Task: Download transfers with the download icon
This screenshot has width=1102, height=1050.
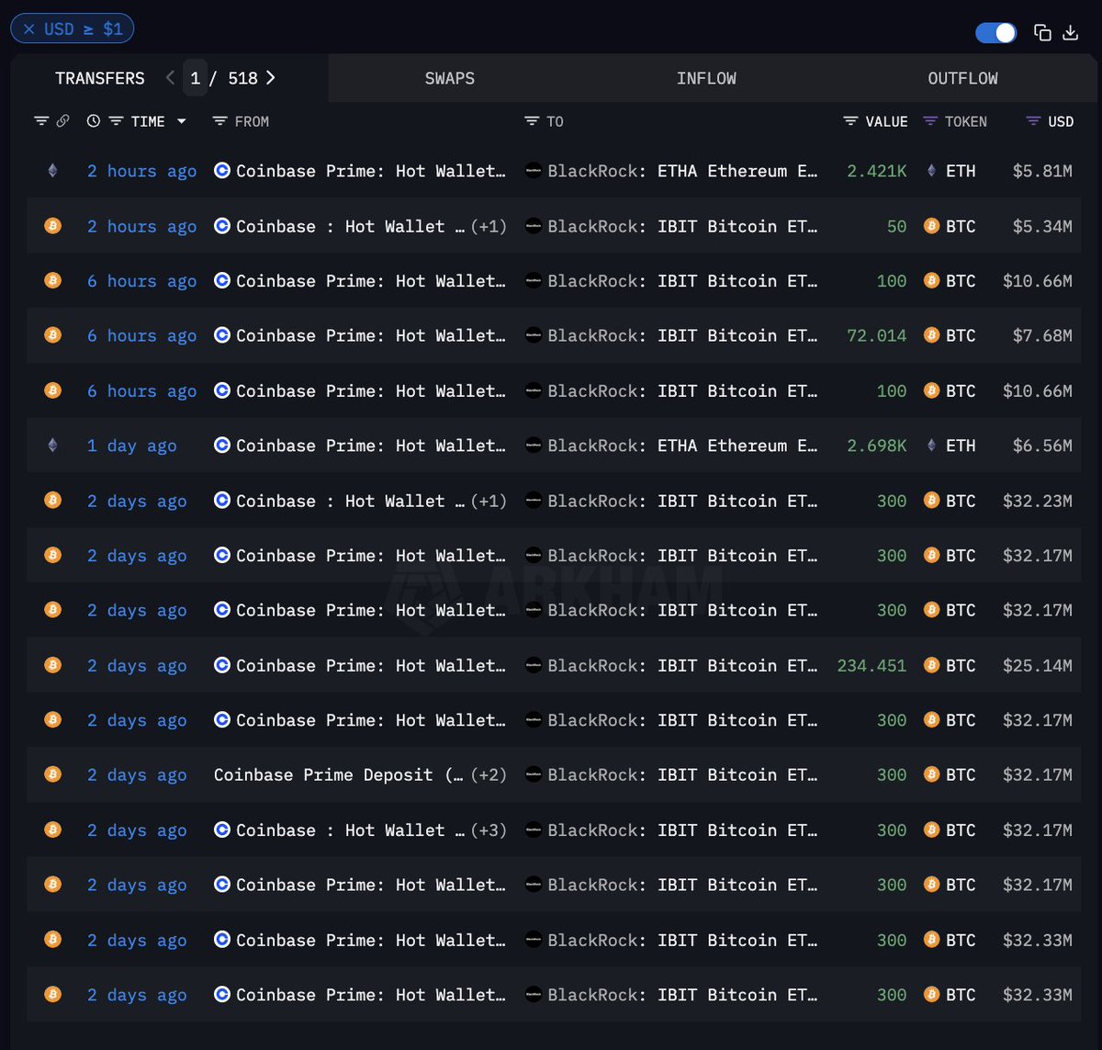Action: point(1070,33)
